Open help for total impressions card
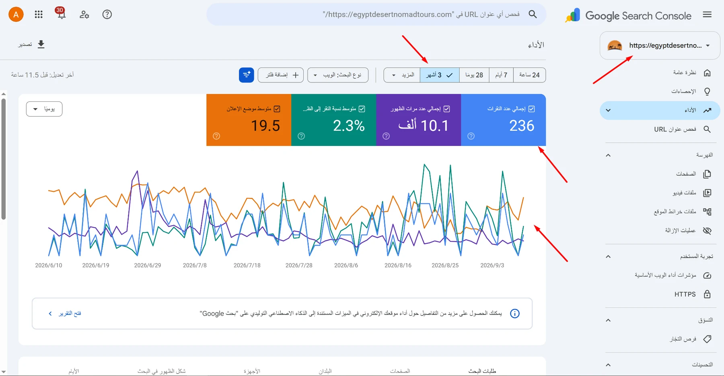 tap(386, 136)
